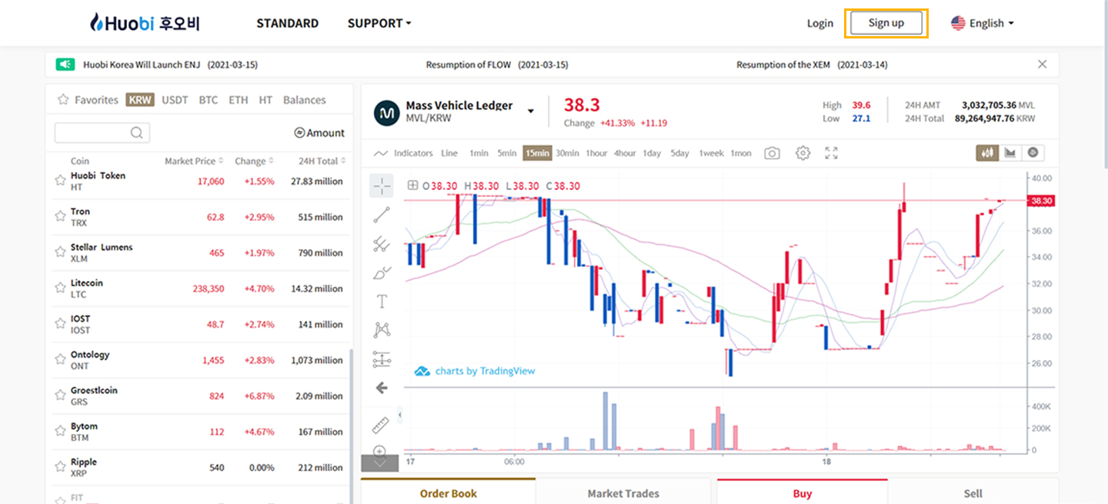Screen dimensions: 1108x504
Task: Set chart interval to 1hour
Action: (x=596, y=153)
